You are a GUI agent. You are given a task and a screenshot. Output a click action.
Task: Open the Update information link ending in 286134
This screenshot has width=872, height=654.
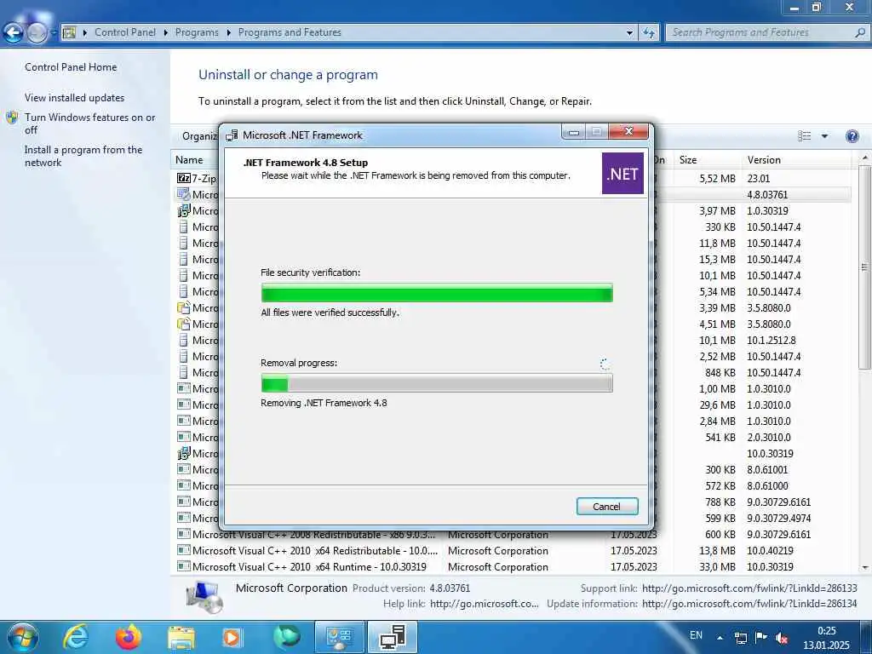tap(749, 604)
